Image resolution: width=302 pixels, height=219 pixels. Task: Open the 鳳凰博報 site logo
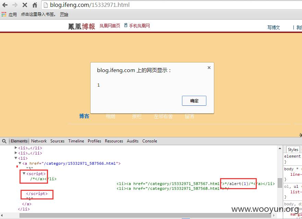(x=82, y=26)
